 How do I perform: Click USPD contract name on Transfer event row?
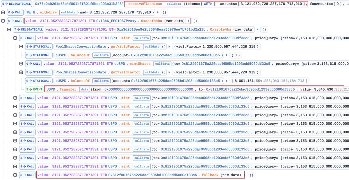click(x=51, y=89)
